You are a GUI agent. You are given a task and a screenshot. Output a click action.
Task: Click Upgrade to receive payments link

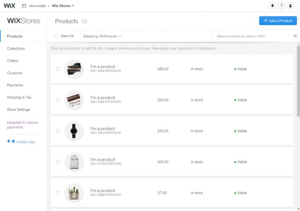pos(22,125)
